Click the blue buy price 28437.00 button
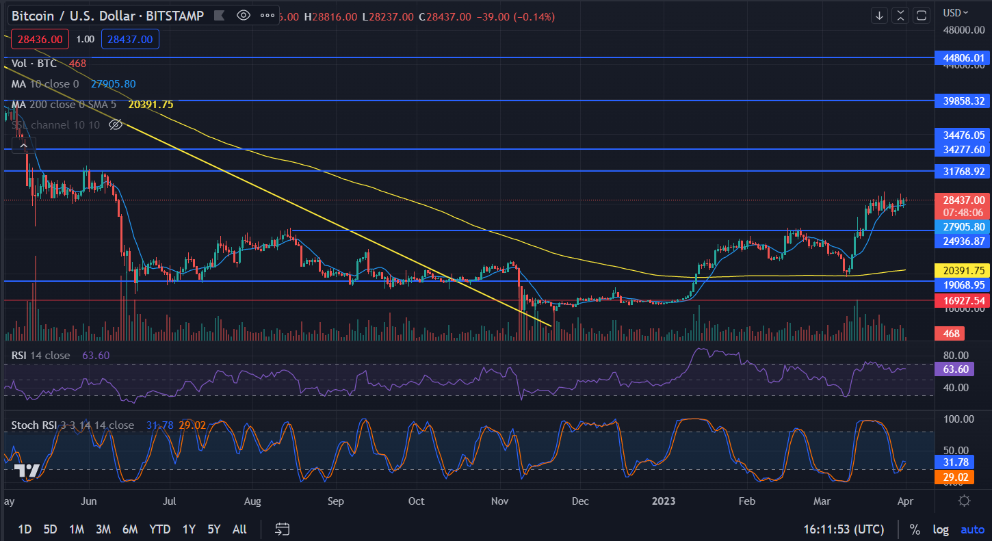 click(x=130, y=40)
